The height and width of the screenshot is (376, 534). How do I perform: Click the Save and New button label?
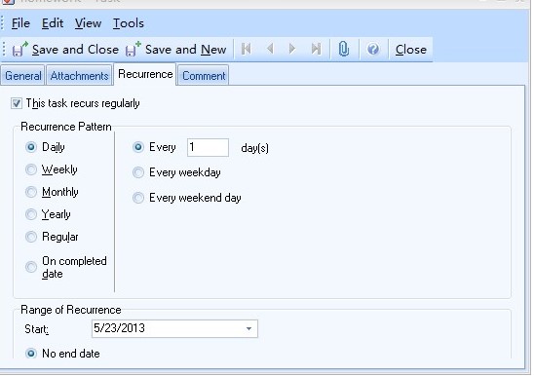[x=186, y=50]
